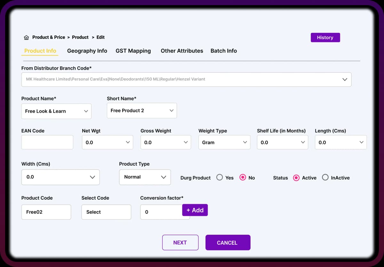The width and height of the screenshot is (384, 267).
Task: Click the Product Code field containing Free02
Action: 46,212
